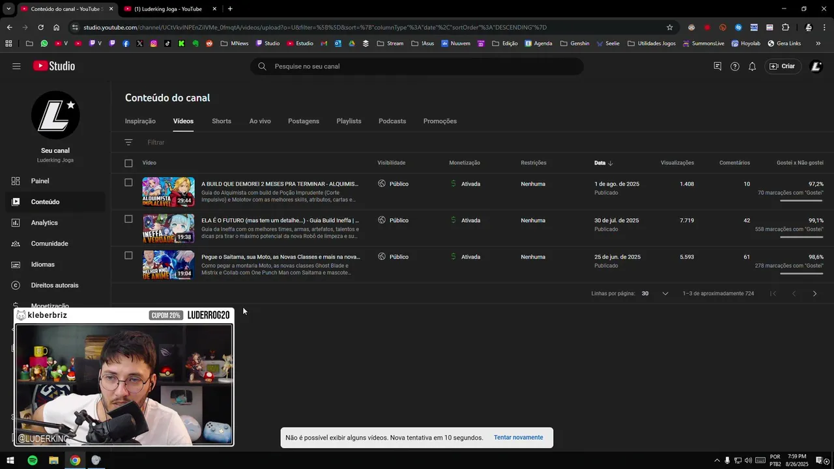The height and width of the screenshot is (469, 834).
Task: Open Spotify from the taskbar
Action: tap(33, 461)
